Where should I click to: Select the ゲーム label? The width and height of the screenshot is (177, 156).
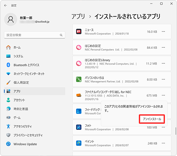(17, 117)
